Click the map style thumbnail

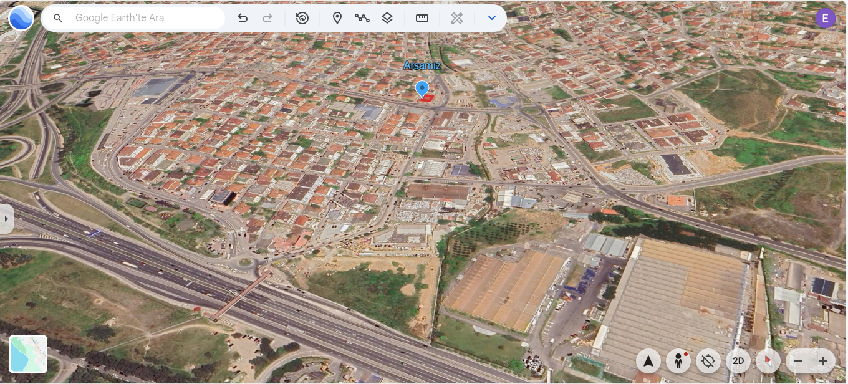(x=28, y=354)
